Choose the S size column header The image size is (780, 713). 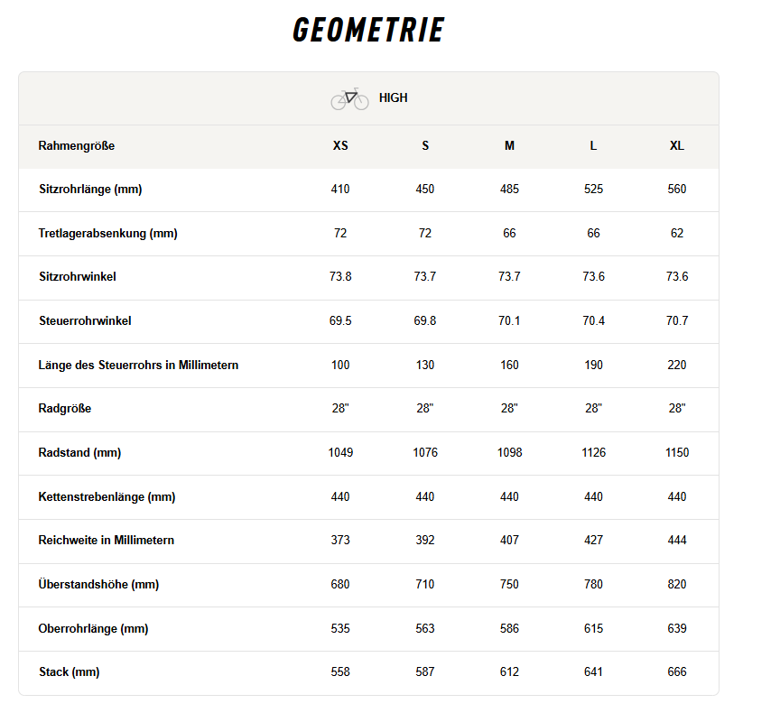[425, 146]
